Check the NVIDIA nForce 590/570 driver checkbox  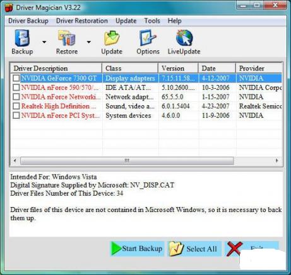(16, 87)
